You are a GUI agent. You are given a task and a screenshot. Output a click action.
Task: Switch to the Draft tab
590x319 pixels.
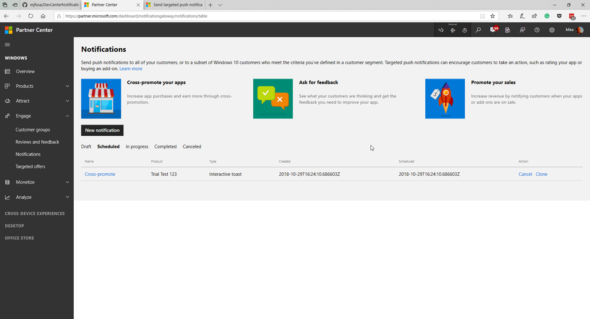coord(86,147)
